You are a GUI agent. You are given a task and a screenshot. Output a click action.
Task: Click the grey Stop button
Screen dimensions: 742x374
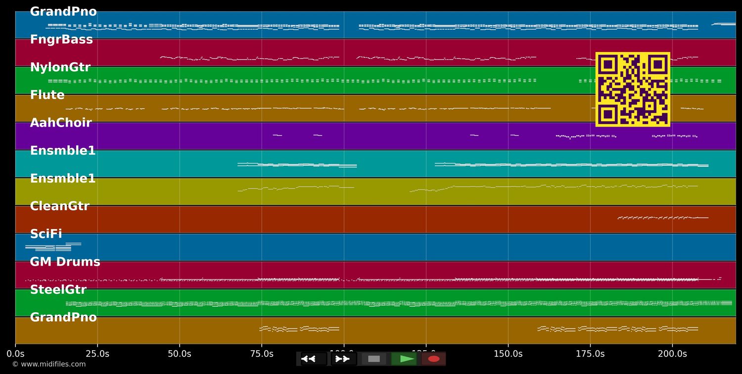click(x=374, y=359)
